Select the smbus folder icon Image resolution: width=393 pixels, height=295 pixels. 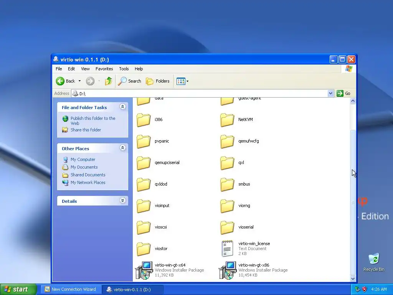[x=227, y=184]
